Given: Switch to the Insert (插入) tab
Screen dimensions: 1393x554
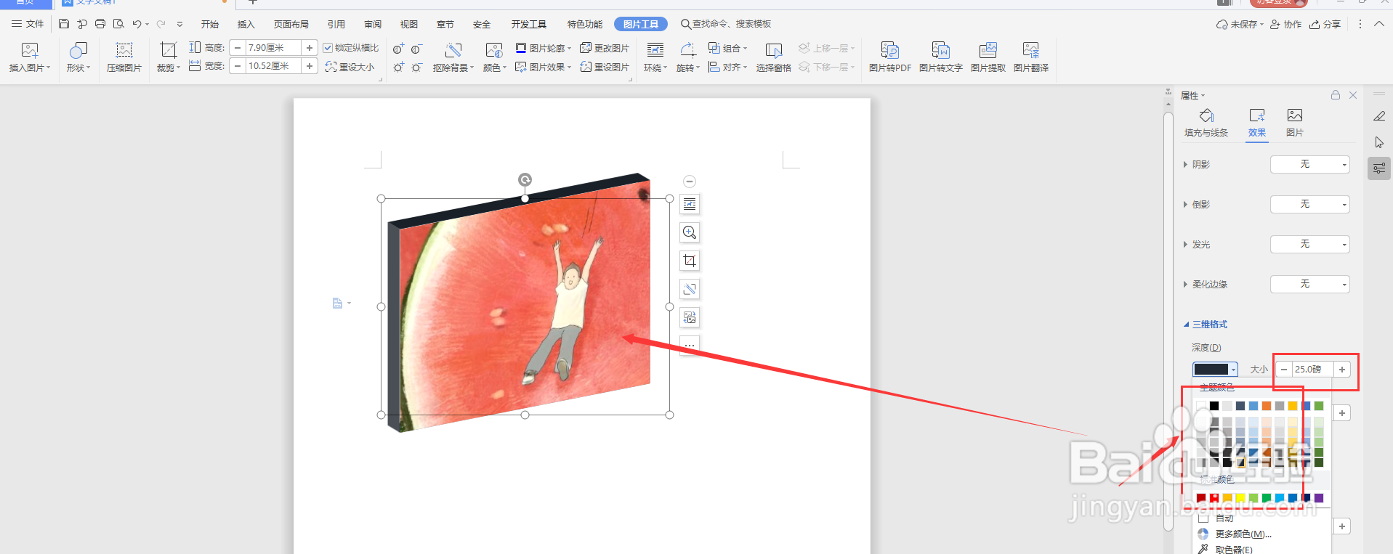Looking at the screenshot, I should pyautogui.click(x=246, y=24).
